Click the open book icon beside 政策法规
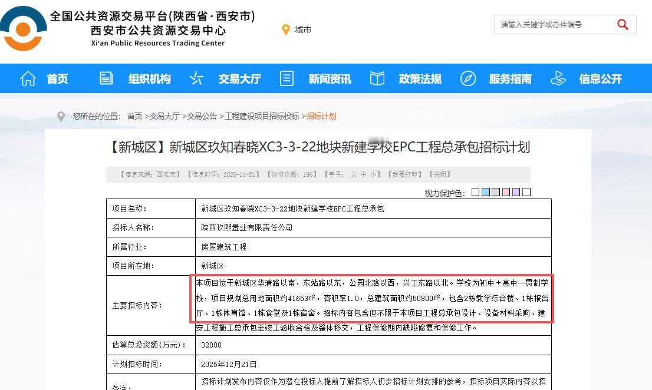Screen dimensions: 652x390 tap(377, 78)
